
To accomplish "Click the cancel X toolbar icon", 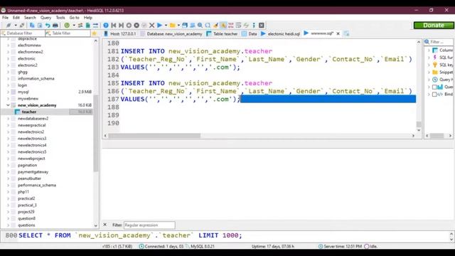I will point(151,26).
